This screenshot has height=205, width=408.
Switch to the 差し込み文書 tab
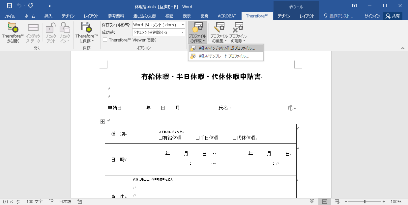click(144, 16)
